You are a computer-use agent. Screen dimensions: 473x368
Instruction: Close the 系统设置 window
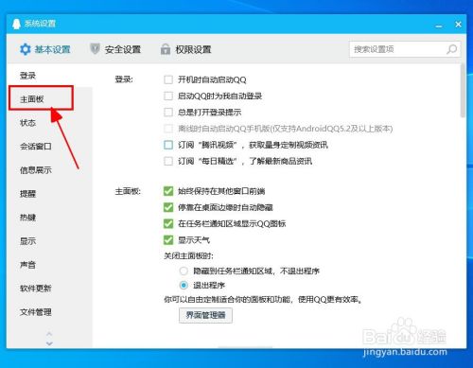[x=458, y=25]
